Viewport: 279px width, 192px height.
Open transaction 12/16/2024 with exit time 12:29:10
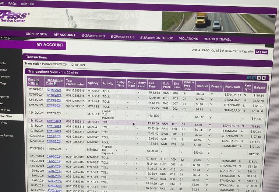(54, 95)
